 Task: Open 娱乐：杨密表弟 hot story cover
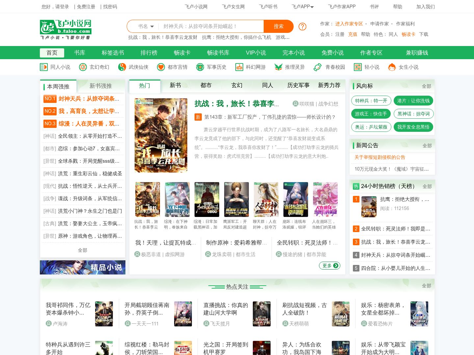[419, 314]
